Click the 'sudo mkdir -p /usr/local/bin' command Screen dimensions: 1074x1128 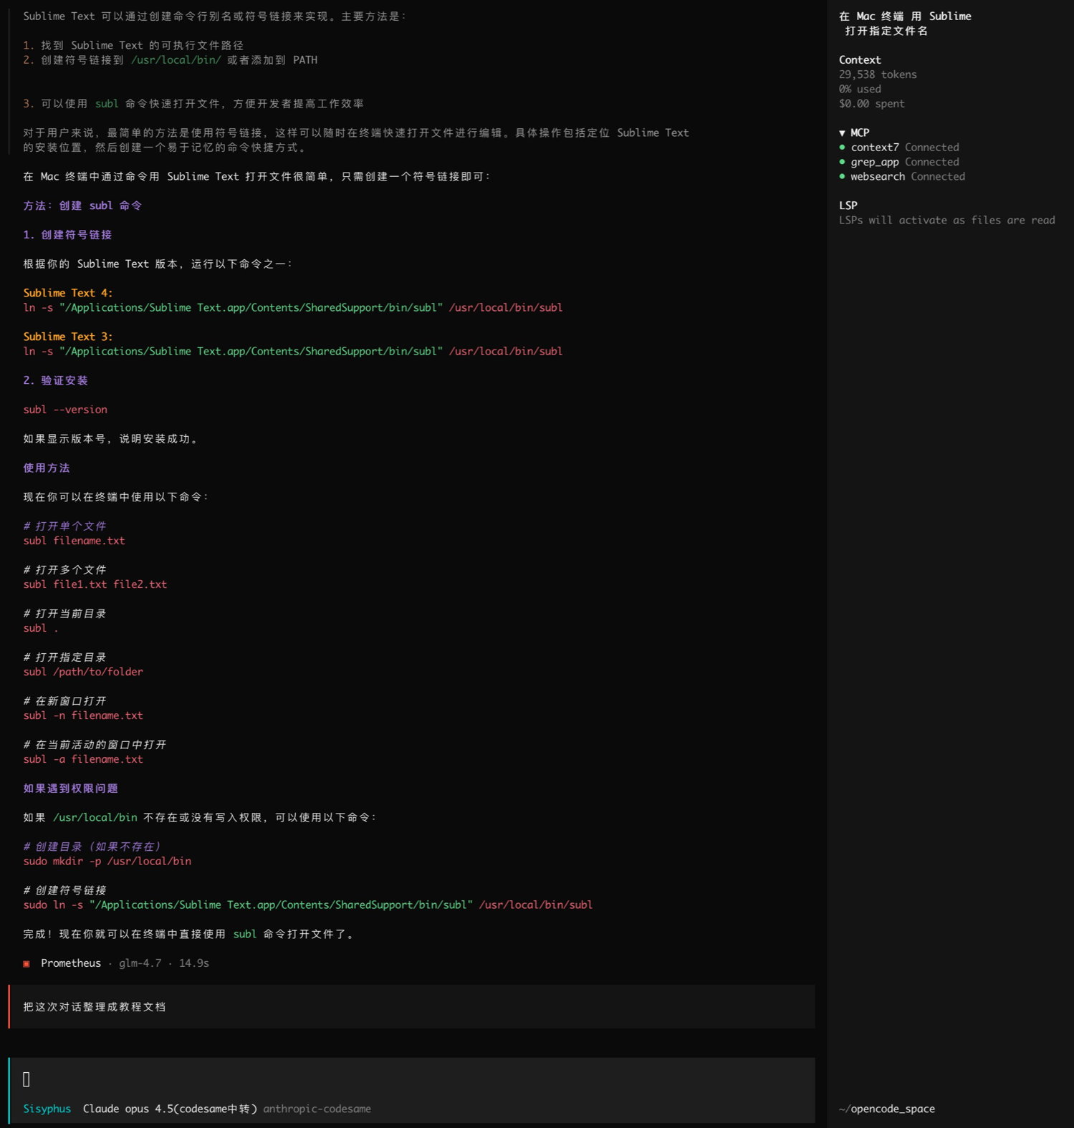click(107, 862)
